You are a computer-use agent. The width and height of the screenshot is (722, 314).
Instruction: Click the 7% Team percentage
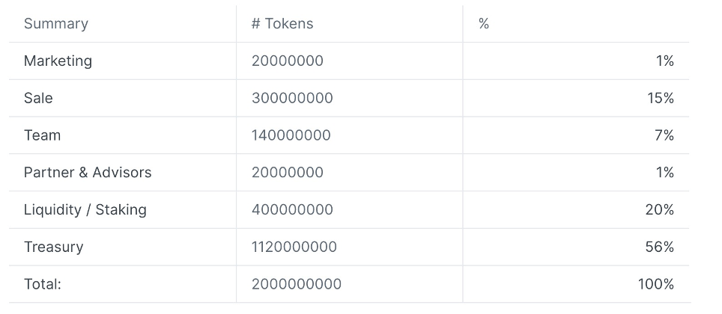(x=664, y=135)
